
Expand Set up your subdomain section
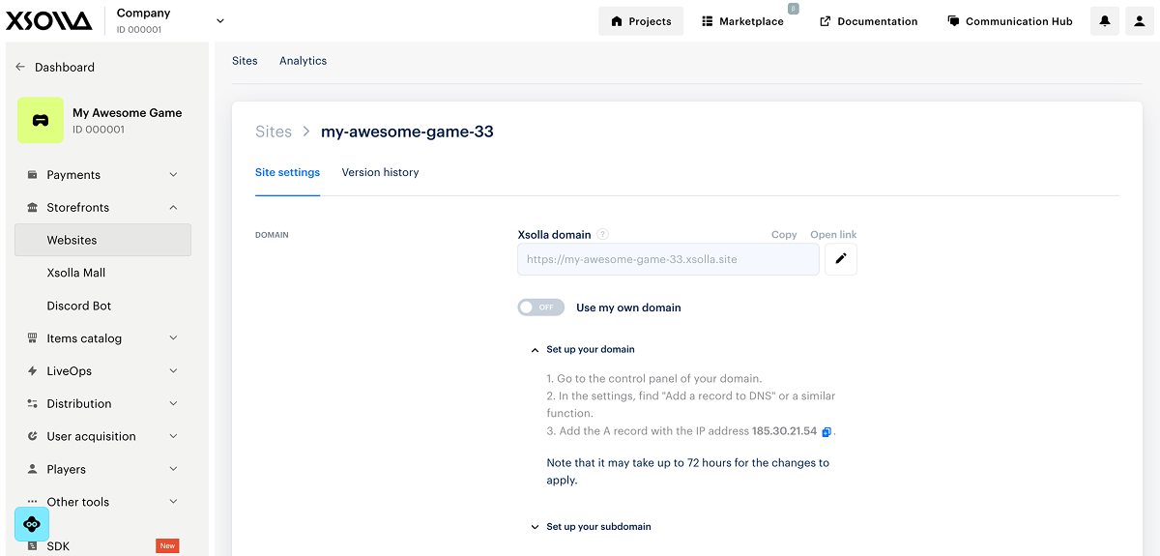(x=591, y=527)
